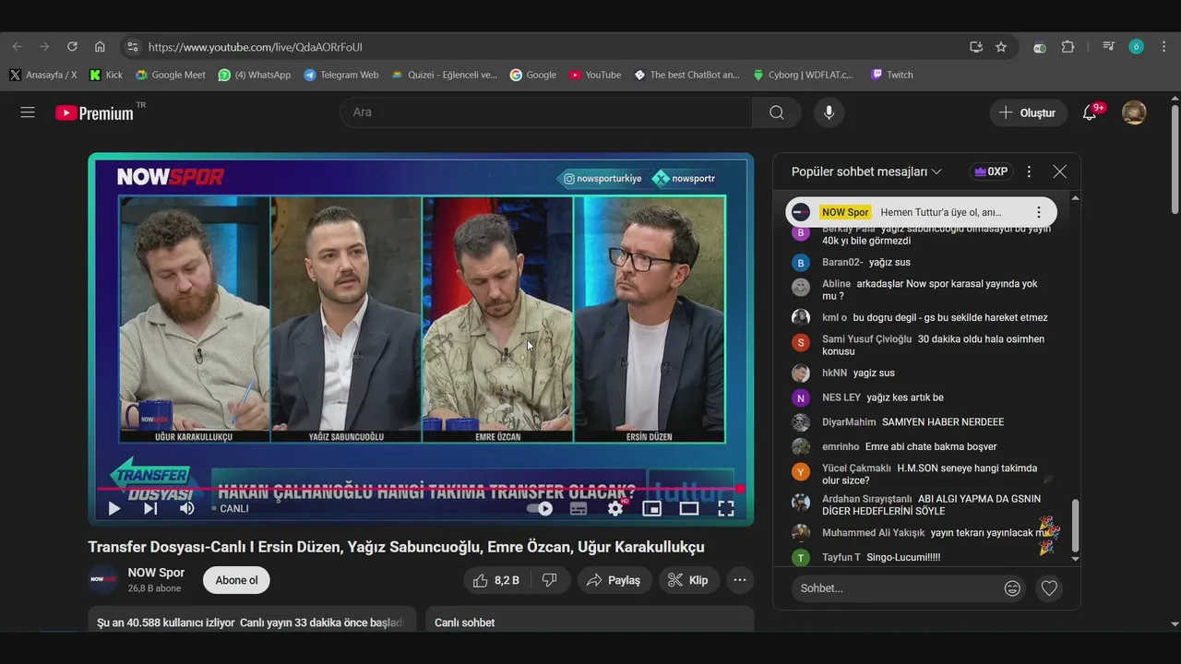Viewport: 1181px width, 664px height.
Task: Open Twitch bookmark
Action: 891,75
